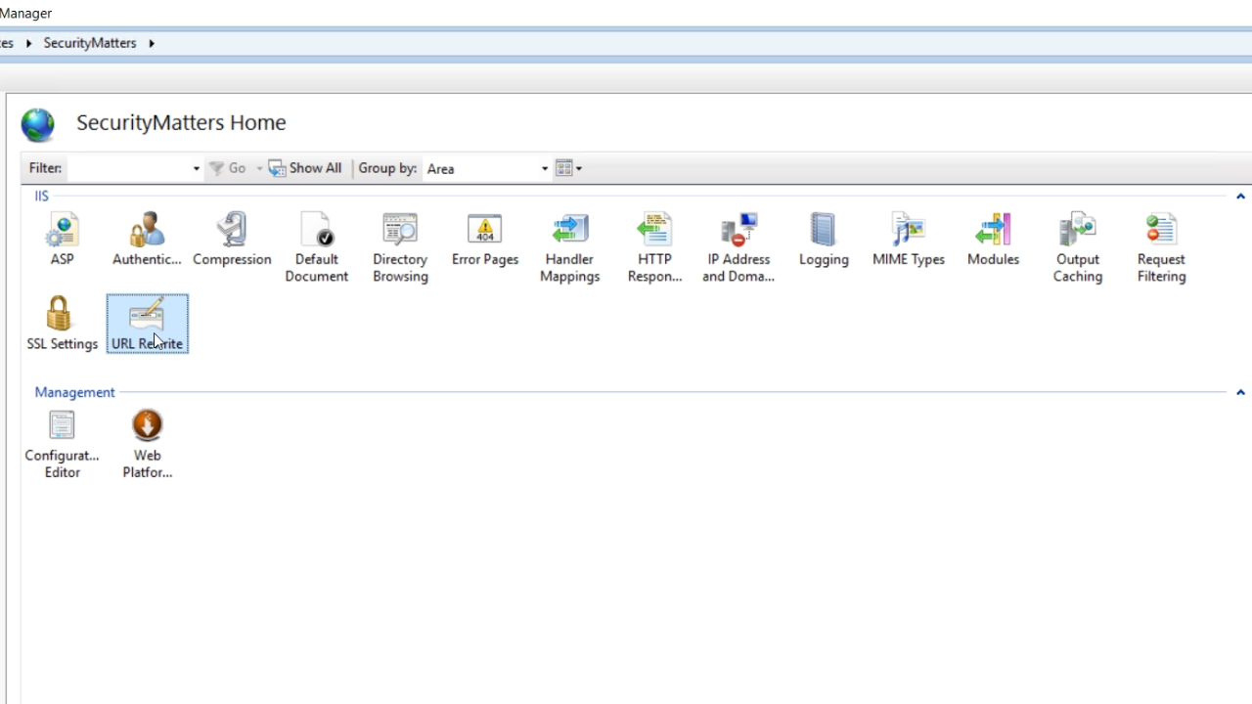Collapse the IIS group section
This screenshot has height=704, width=1252.
click(1240, 197)
